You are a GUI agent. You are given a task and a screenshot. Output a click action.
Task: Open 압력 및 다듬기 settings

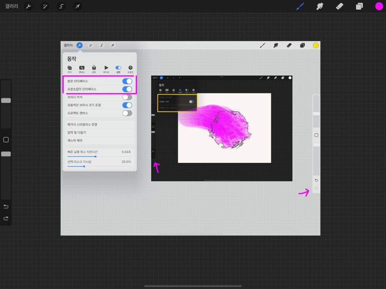click(100, 132)
